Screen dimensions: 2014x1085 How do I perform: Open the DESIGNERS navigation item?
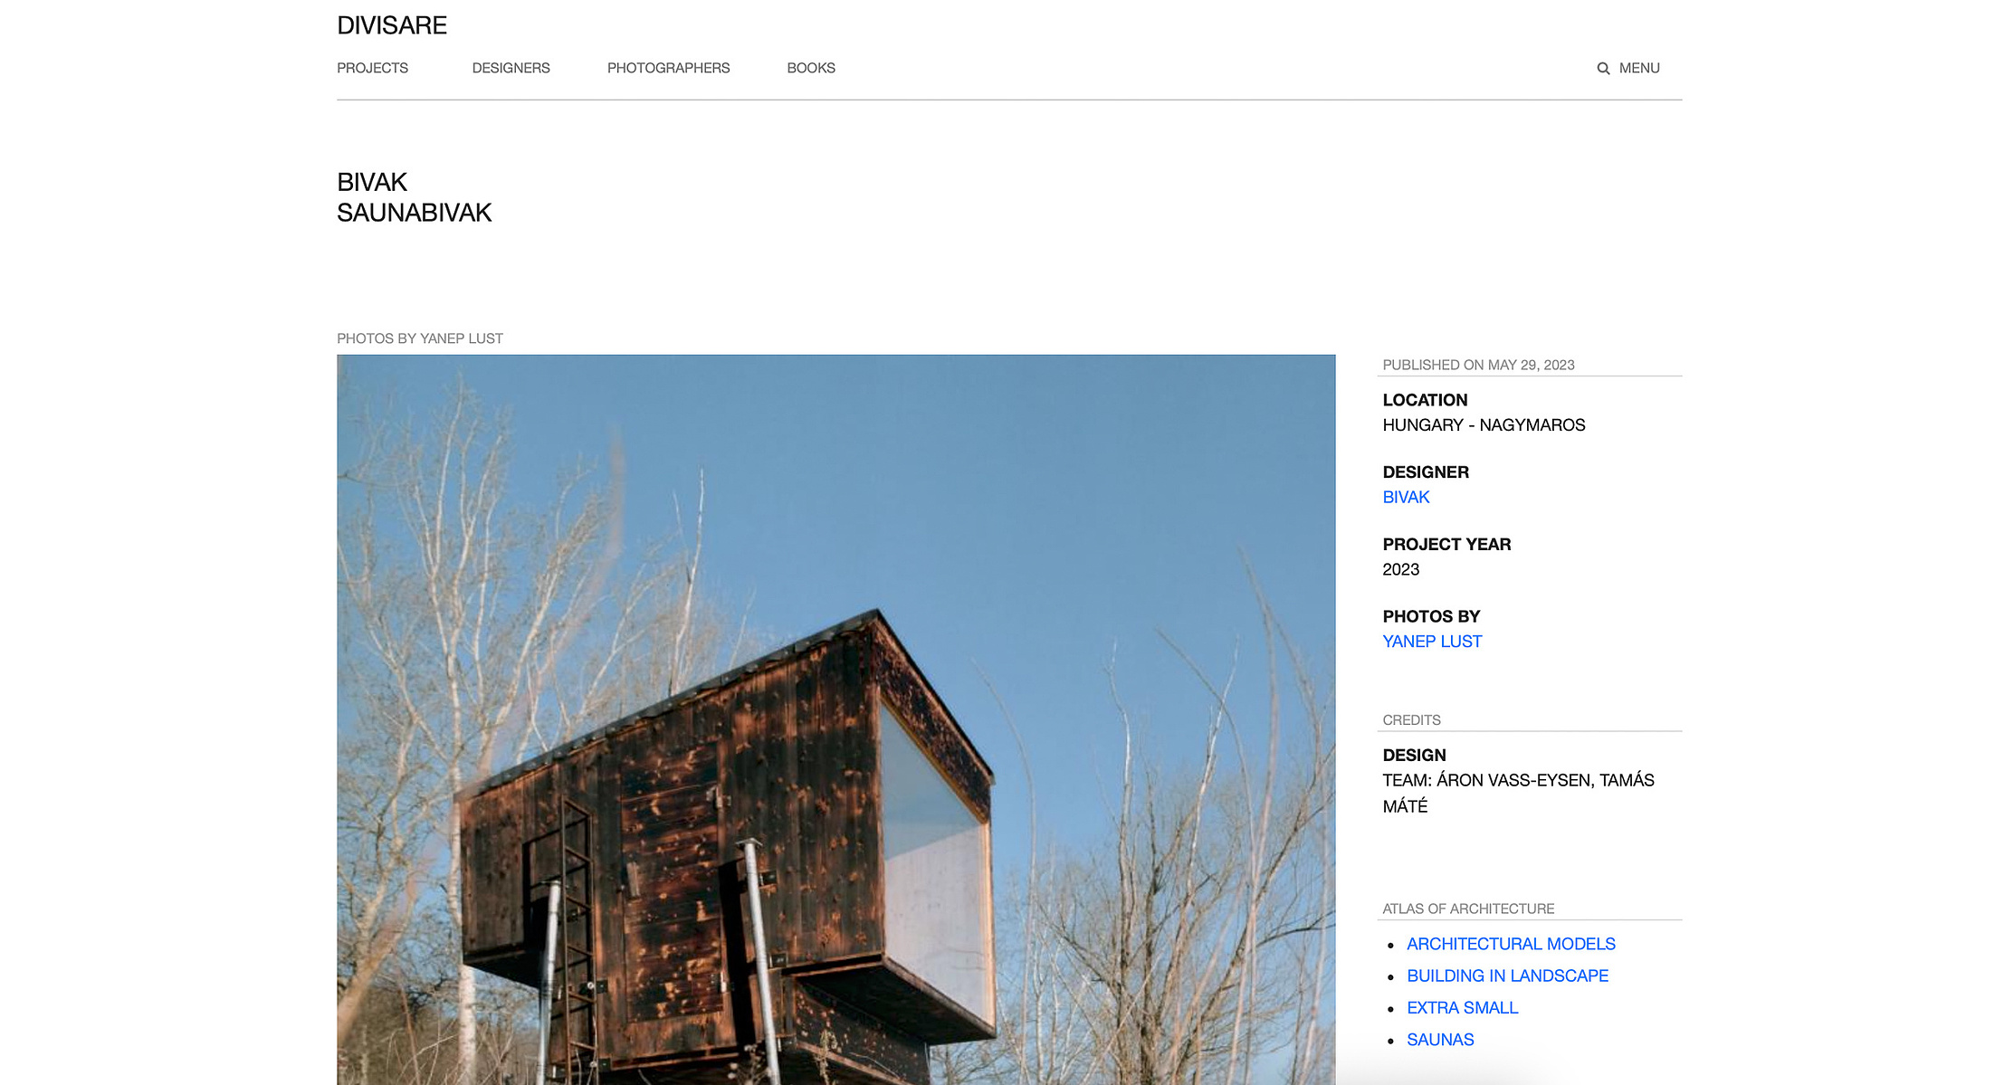(x=511, y=68)
